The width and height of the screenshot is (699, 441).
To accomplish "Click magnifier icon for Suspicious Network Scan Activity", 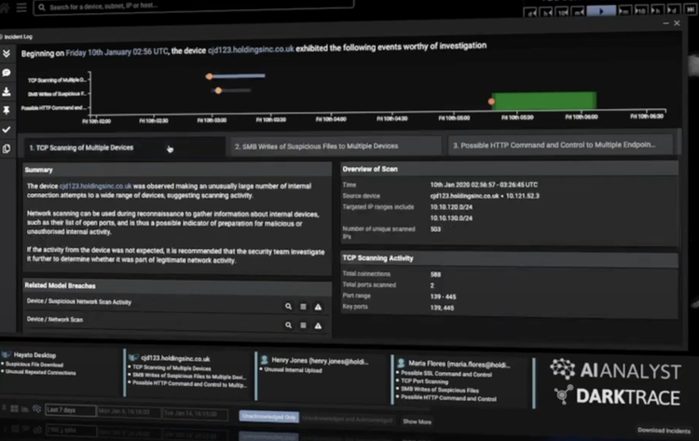I will click(289, 306).
